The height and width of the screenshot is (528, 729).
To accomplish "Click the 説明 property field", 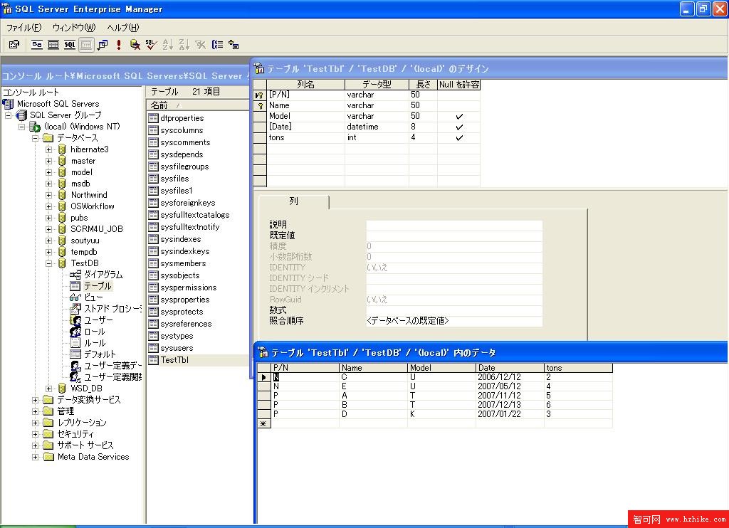I will tap(454, 224).
